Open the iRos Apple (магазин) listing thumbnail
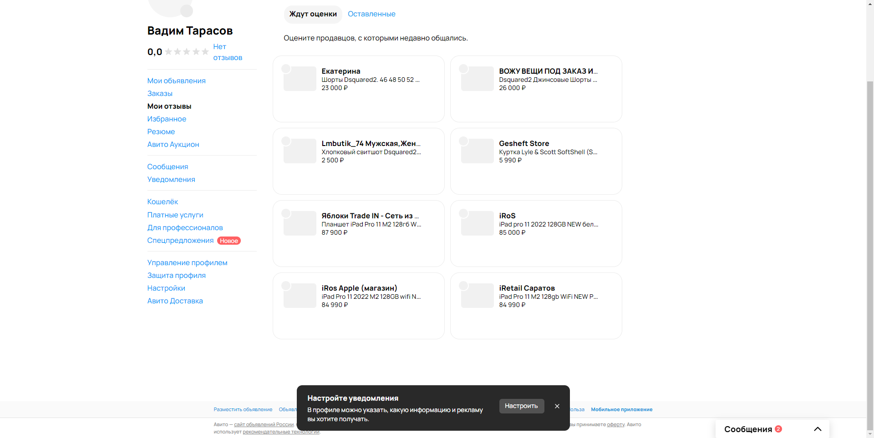The height and width of the screenshot is (438, 874). click(300, 296)
